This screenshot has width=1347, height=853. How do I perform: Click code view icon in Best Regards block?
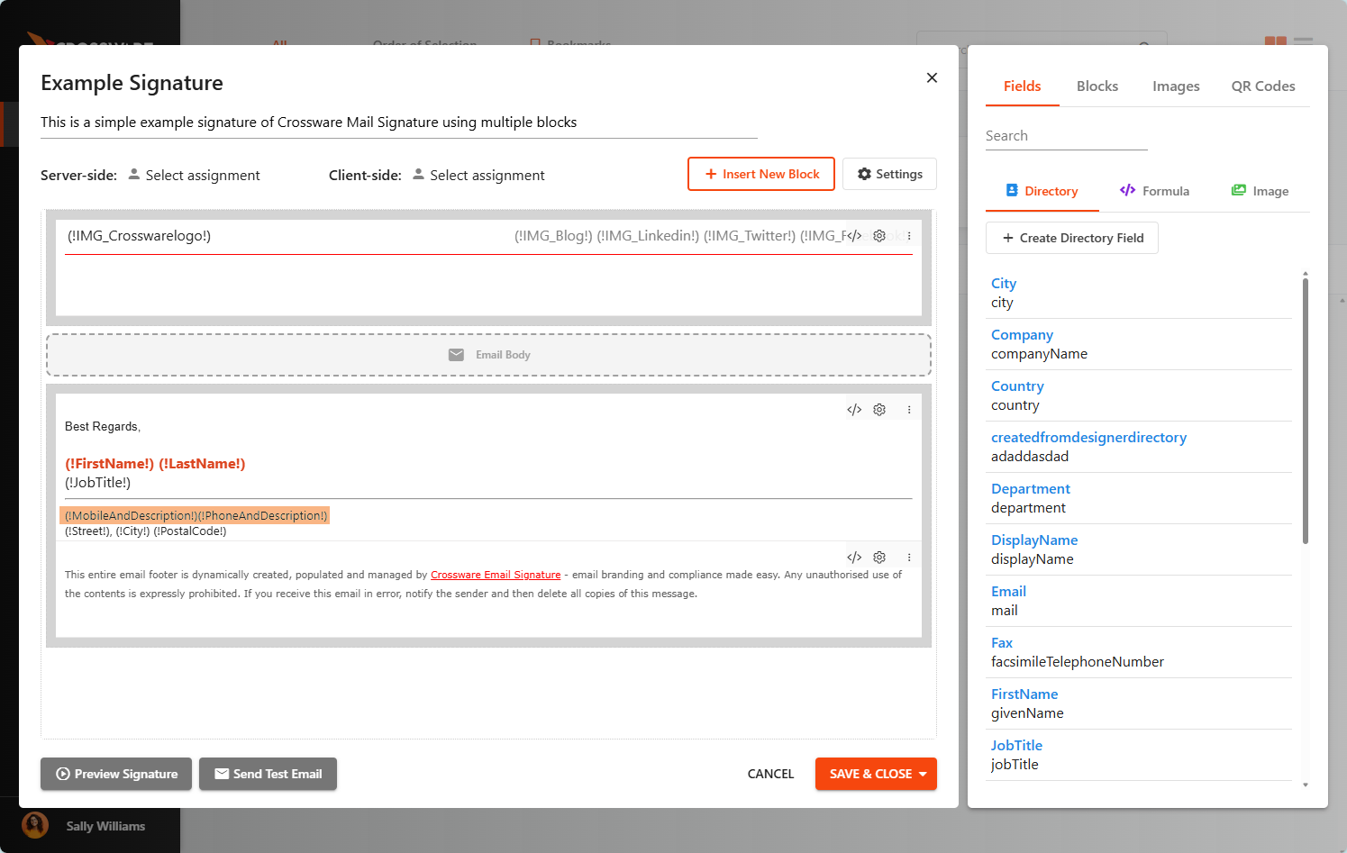[854, 410]
